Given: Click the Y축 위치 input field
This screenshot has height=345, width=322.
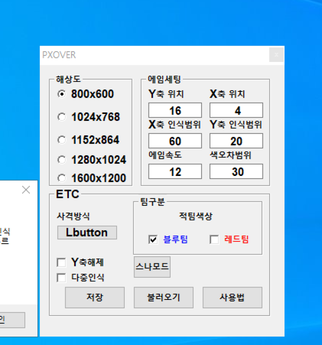Looking at the screenshot, I should point(175,110).
